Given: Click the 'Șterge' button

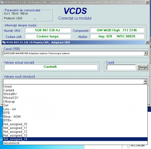Looking at the screenshot, I should pyautogui.click(x=142, y=67).
